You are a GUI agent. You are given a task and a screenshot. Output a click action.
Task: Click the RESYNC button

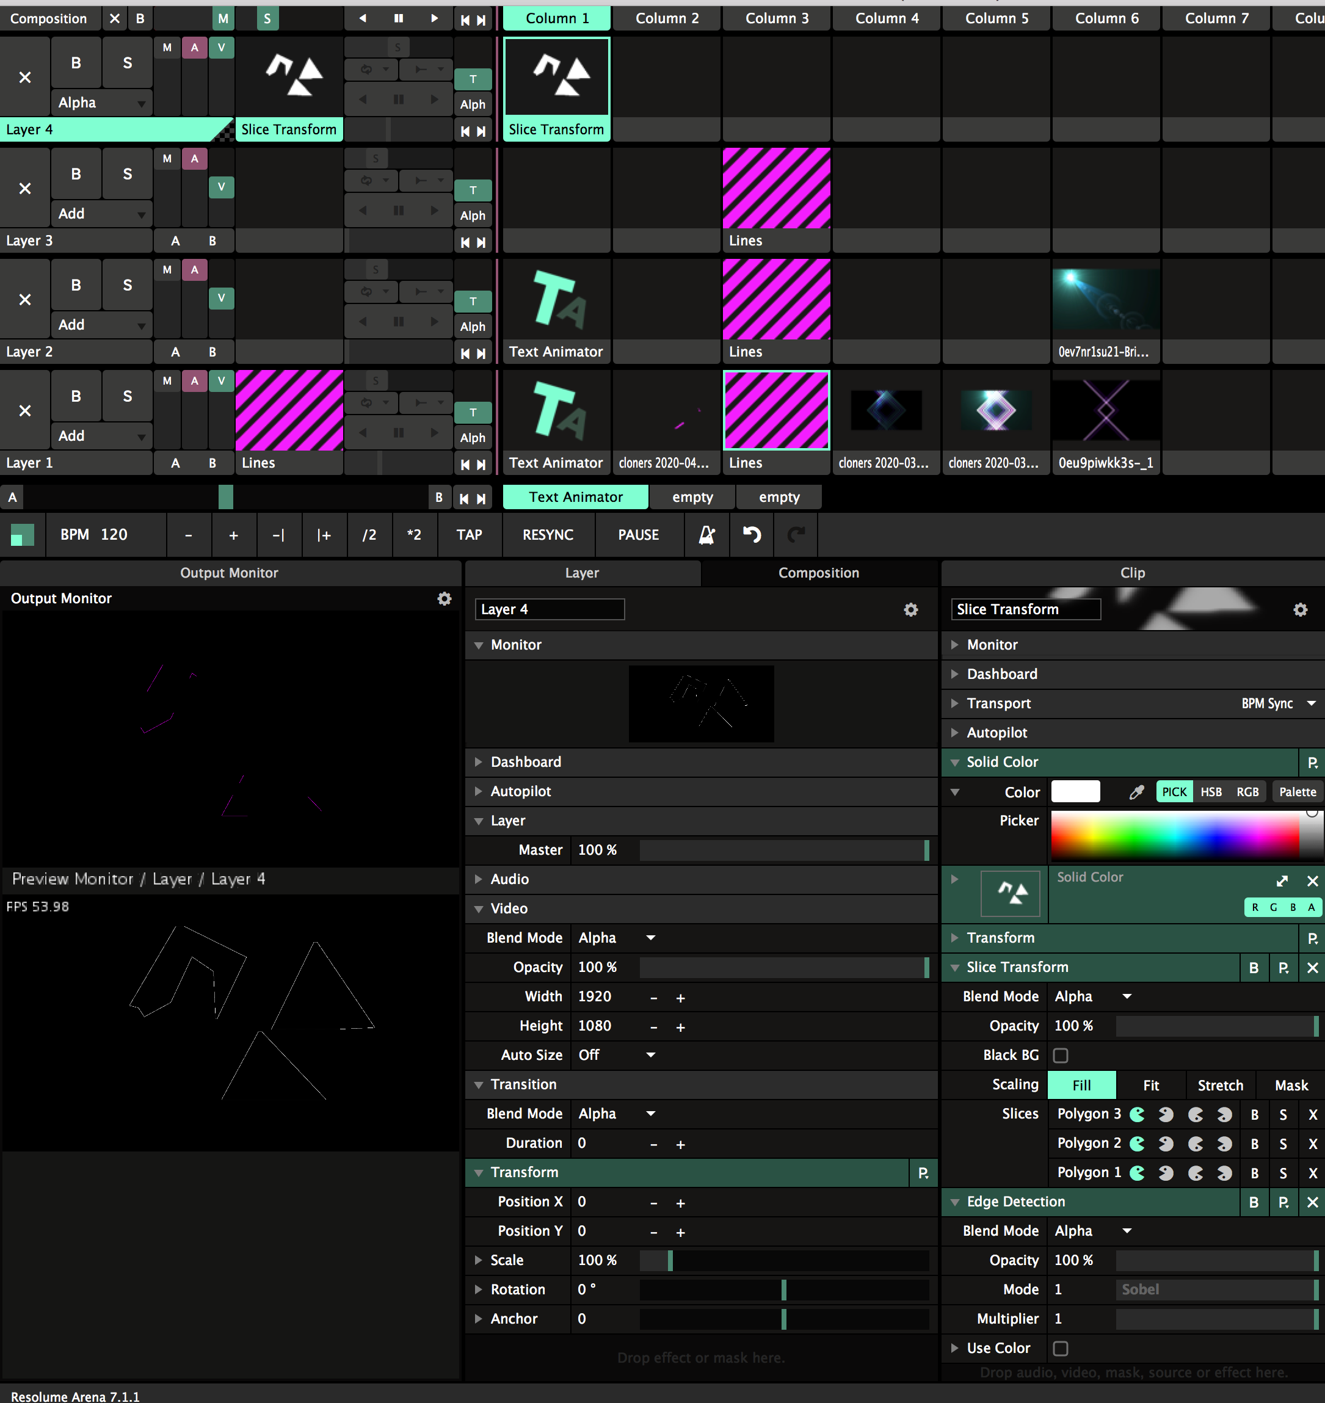(x=547, y=535)
